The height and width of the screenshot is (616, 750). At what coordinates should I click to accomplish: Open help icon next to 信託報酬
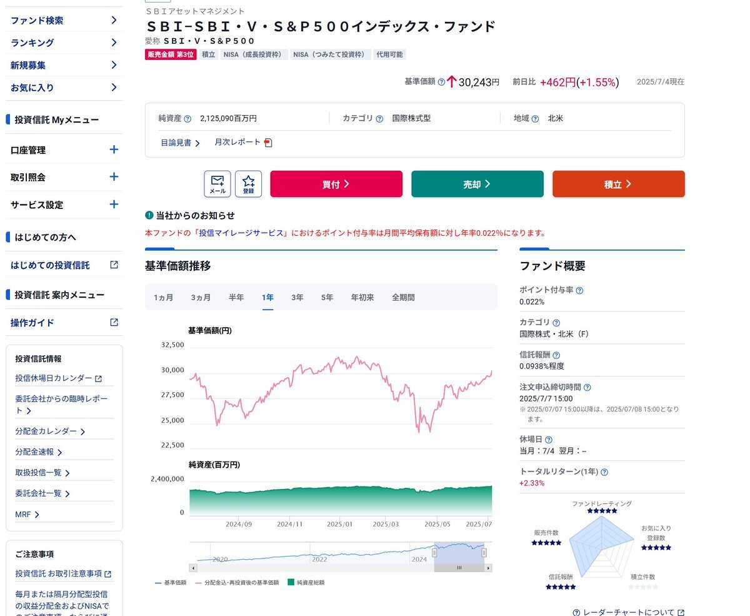556,355
